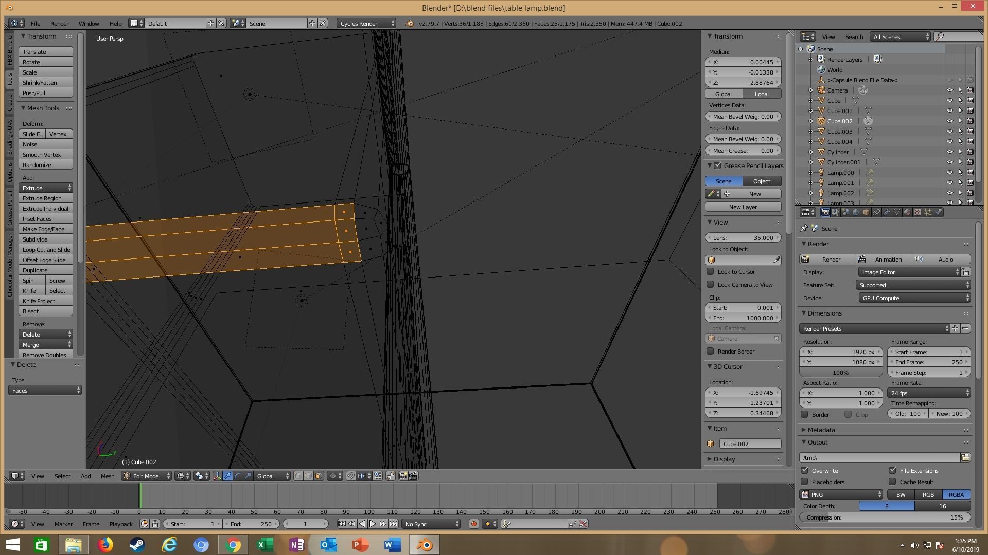Open the Edit Mode dropdown
The image size is (988, 555).
click(146, 476)
